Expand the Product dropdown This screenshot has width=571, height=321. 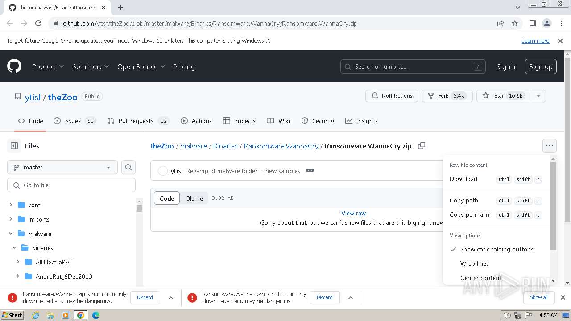(48, 66)
